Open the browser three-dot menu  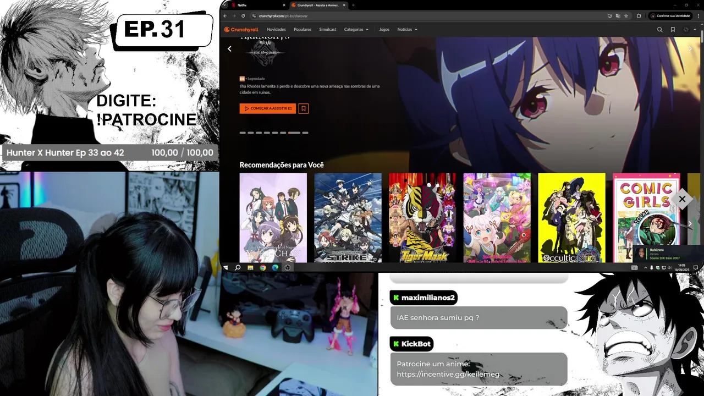click(x=698, y=16)
